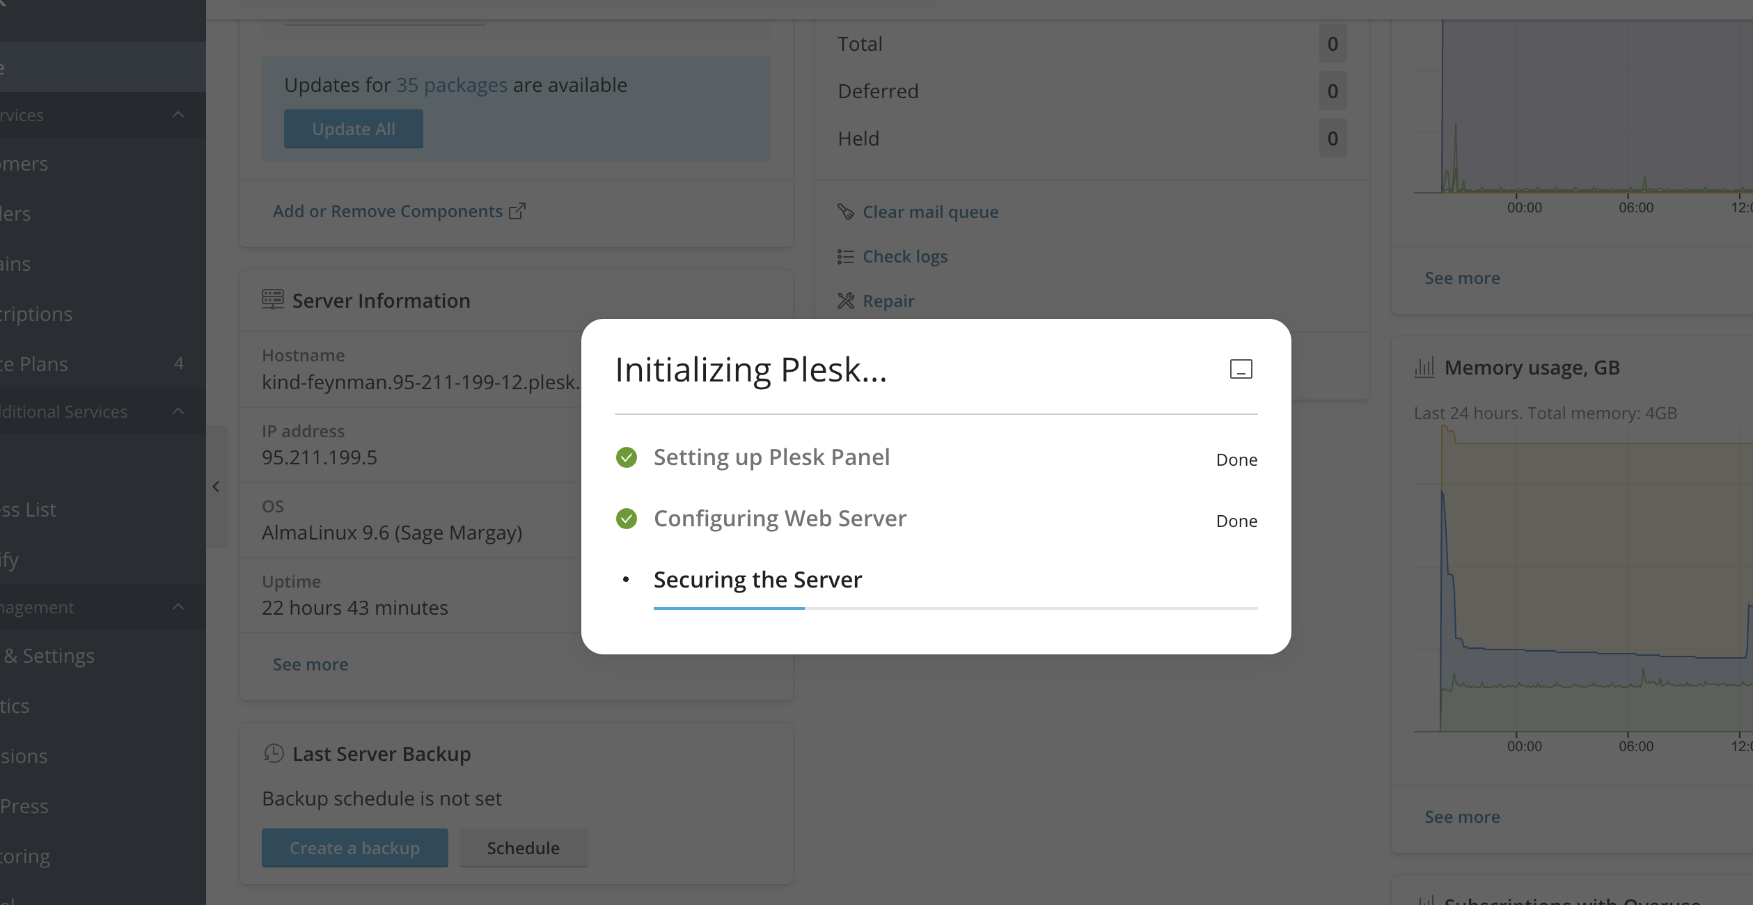Click the Clear mail queue brush icon

click(x=846, y=212)
